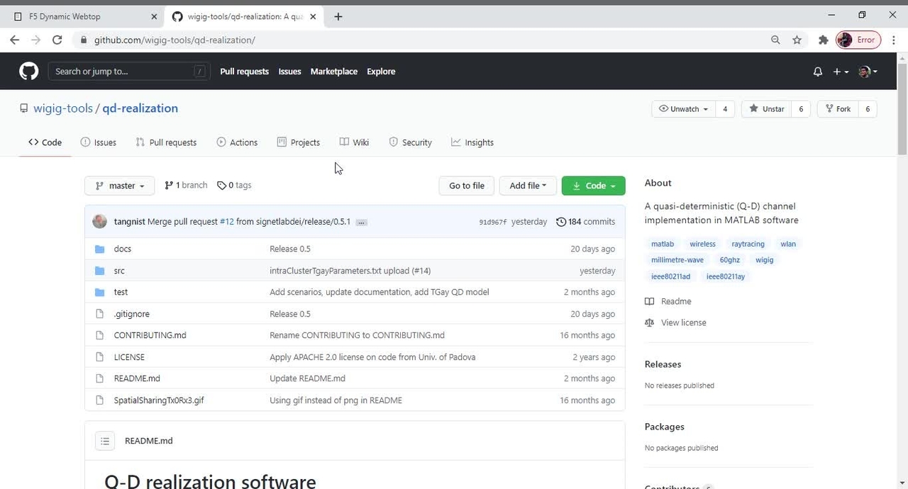Viewport: 908px width, 489px height.
Task: View the 0 tags list
Action: click(234, 186)
